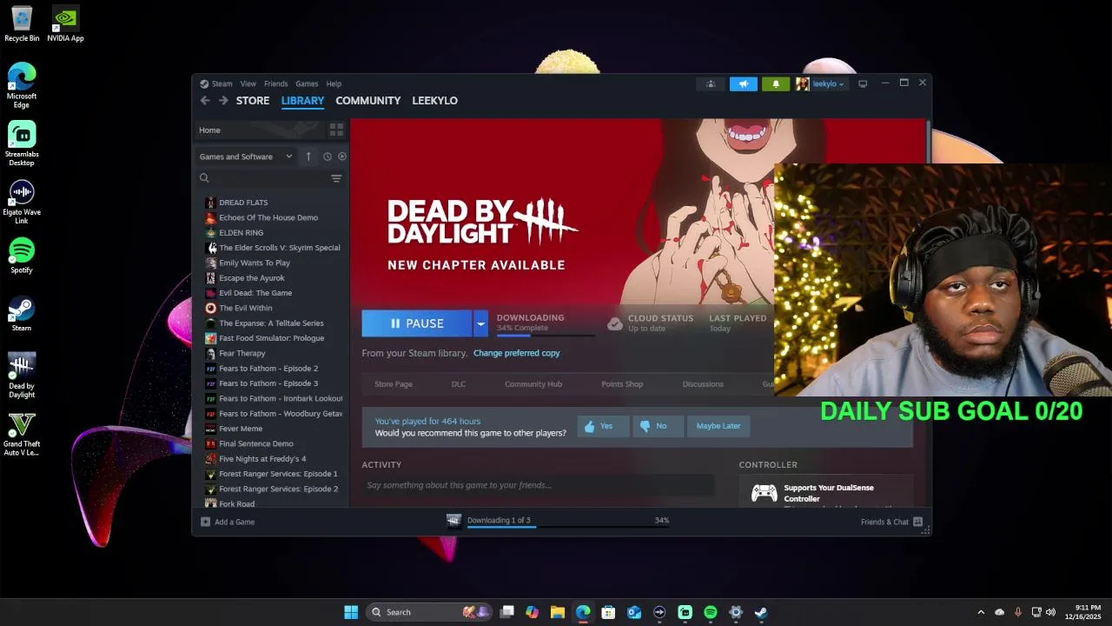Open the Community Hub tab
This screenshot has width=1112, height=626.
[533, 384]
